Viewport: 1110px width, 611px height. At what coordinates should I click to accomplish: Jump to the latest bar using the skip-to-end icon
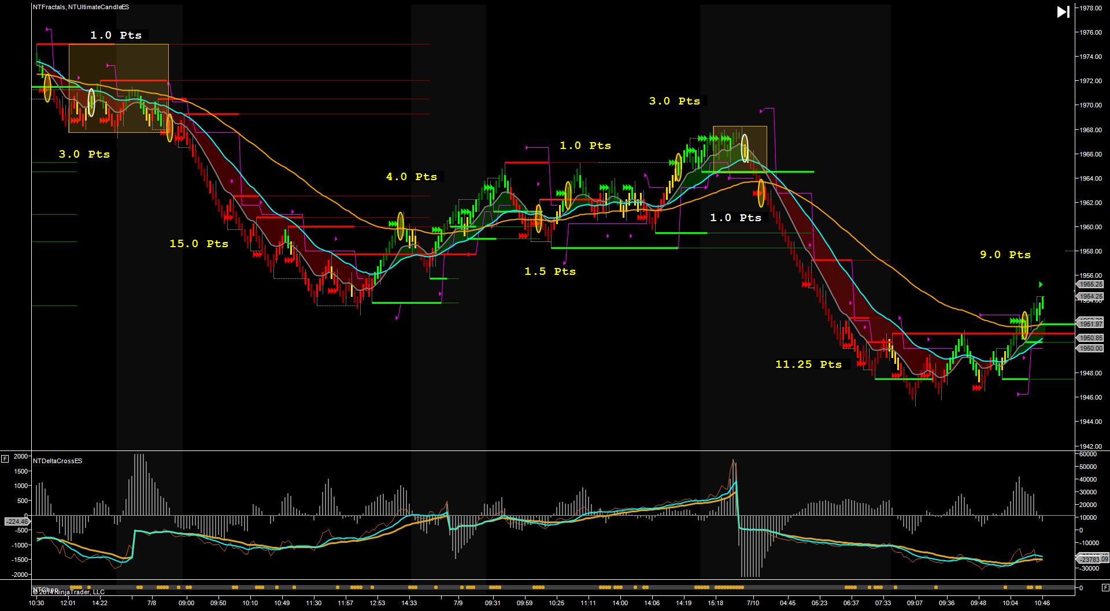pyautogui.click(x=1063, y=12)
